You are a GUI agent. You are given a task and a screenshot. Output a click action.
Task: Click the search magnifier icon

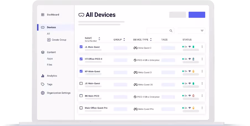[x=171, y=31]
